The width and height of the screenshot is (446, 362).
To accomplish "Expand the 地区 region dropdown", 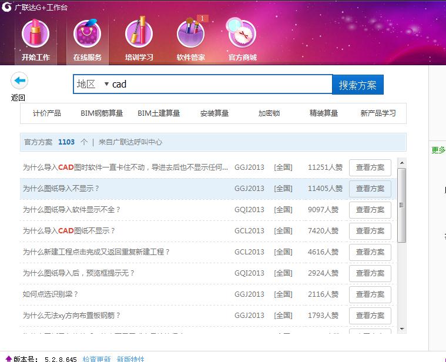I will (x=106, y=84).
